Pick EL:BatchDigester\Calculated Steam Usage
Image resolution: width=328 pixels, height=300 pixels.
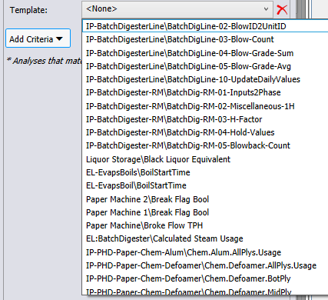point(205,238)
